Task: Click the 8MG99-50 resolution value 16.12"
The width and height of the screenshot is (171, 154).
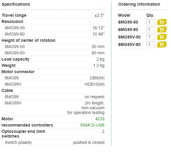Action: (x=98, y=28)
